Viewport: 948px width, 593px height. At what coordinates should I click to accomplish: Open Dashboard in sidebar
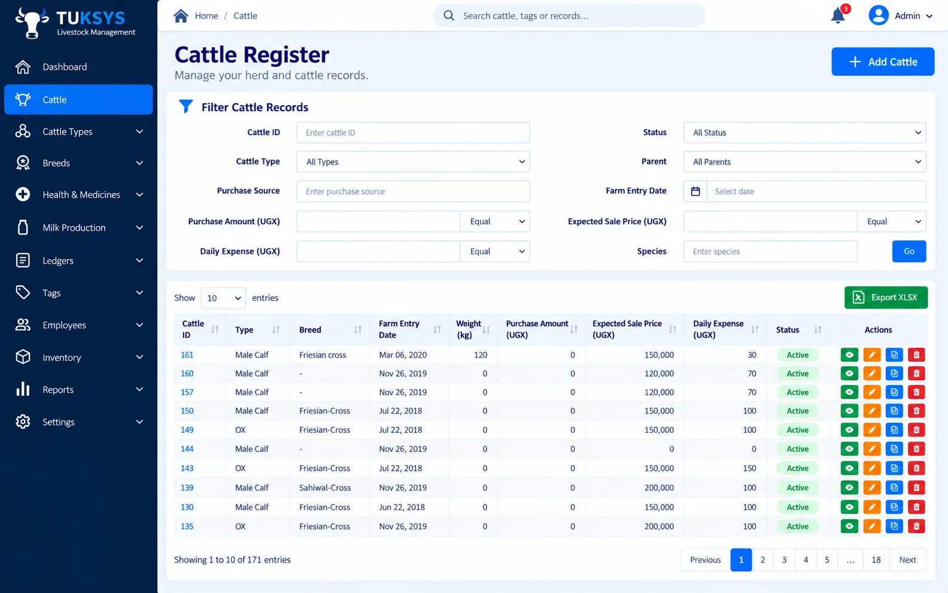click(x=79, y=67)
